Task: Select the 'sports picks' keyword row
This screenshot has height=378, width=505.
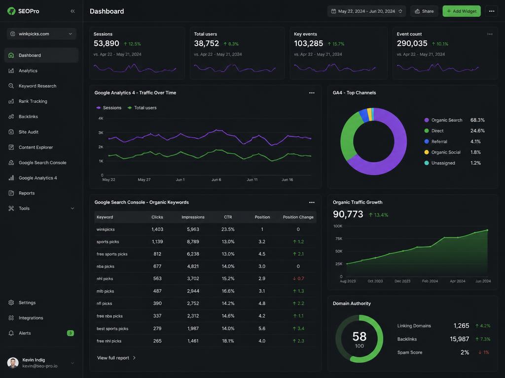Action: [x=205, y=242]
